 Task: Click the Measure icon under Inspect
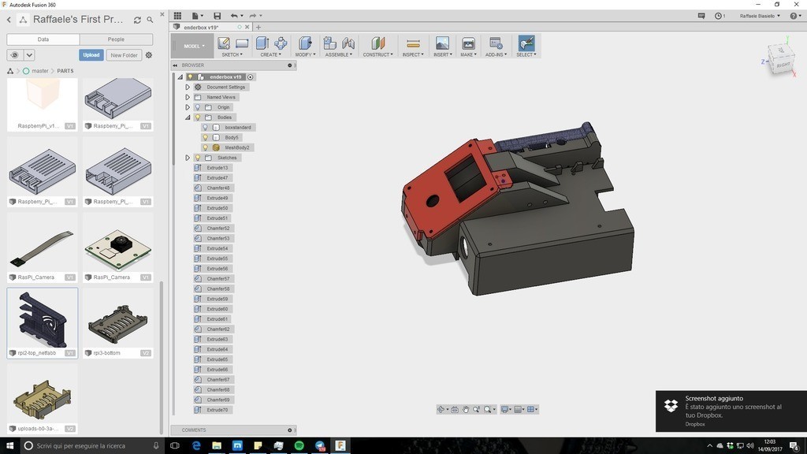click(x=412, y=43)
